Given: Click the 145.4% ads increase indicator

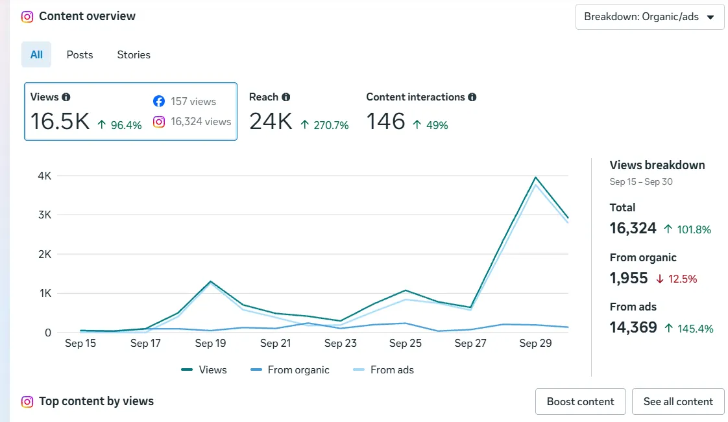Looking at the screenshot, I should click(688, 329).
